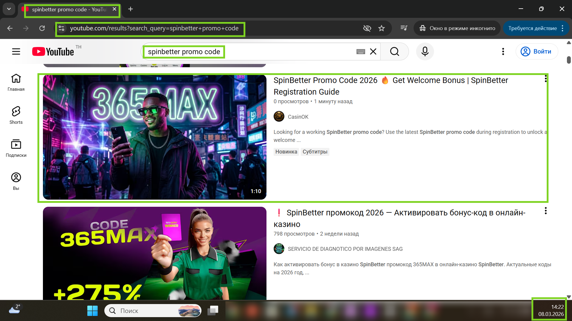The width and height of the screenshot is (572, 321).
Task: Open the CasinOK channel link
Action: (x=298, y=117)
